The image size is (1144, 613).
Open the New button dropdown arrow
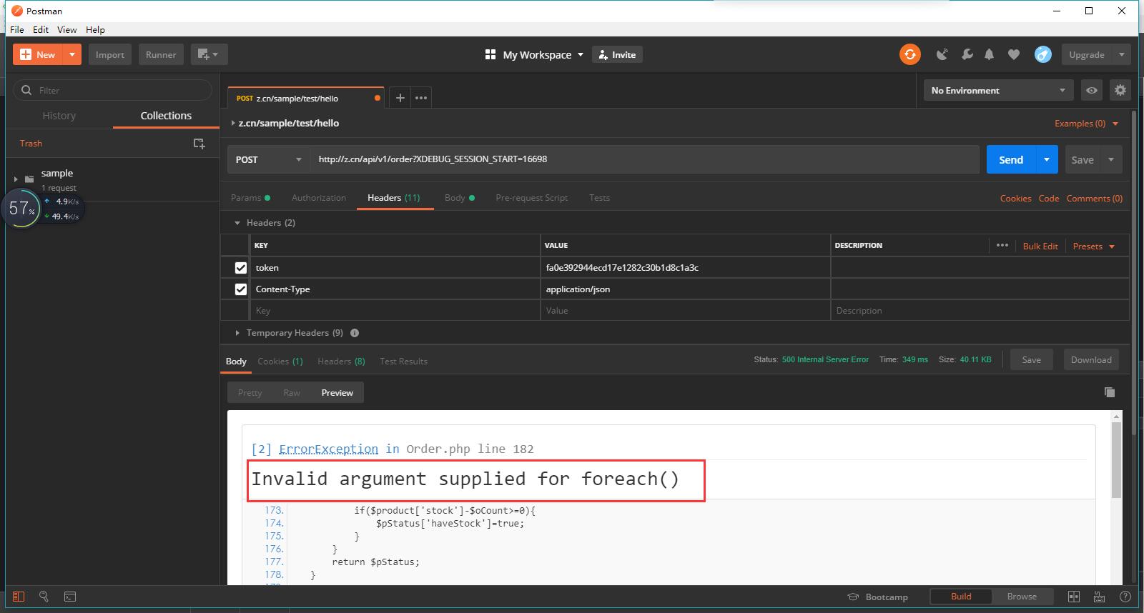tap(72, 54)
